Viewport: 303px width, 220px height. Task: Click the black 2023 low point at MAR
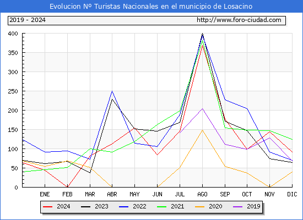click(90, 173)
